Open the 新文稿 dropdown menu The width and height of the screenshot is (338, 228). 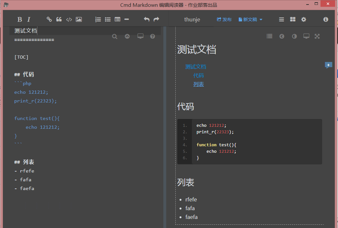point(251,19)
